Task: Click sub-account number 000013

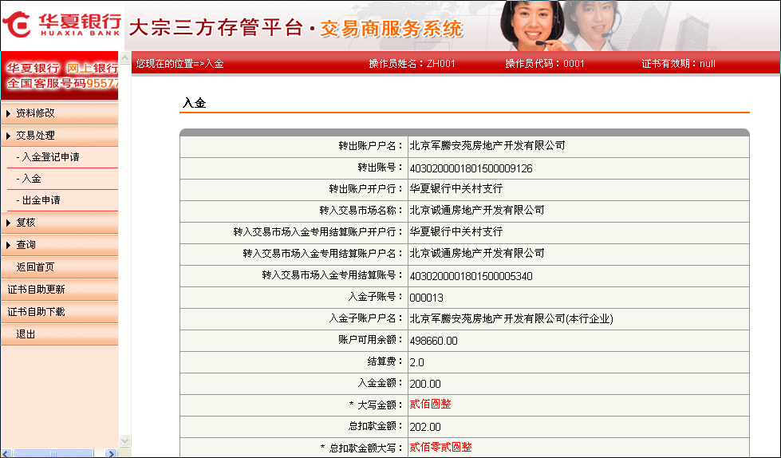Action: [x=426, y=298]
